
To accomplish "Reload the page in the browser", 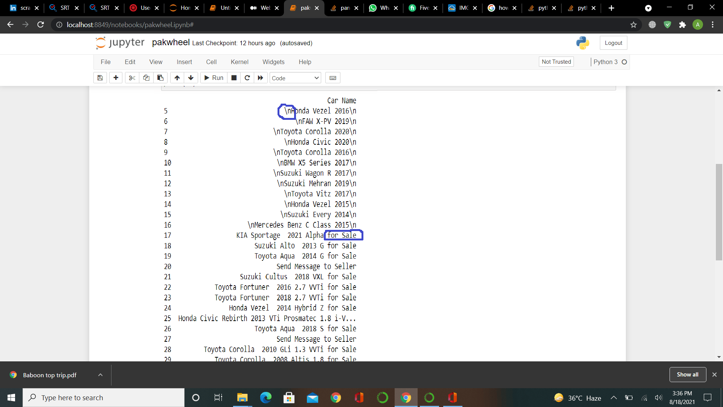I will (x=41, y=25).
